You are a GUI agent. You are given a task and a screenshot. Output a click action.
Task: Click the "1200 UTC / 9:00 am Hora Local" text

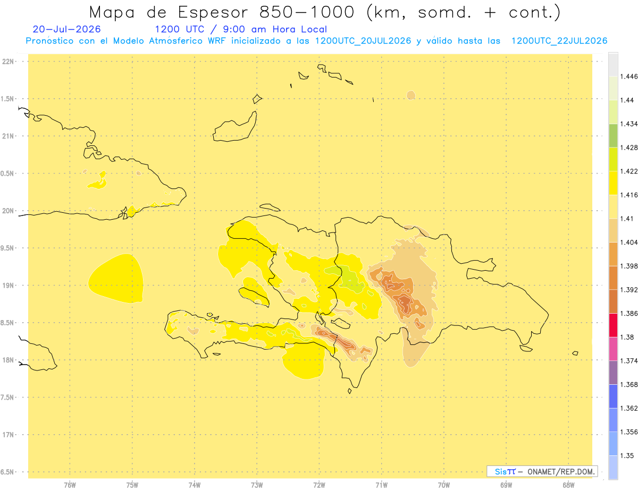pyautogui.click(x=241, y=29)
